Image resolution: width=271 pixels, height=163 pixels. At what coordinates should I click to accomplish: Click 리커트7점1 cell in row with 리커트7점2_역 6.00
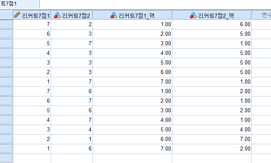pos(32,25)
